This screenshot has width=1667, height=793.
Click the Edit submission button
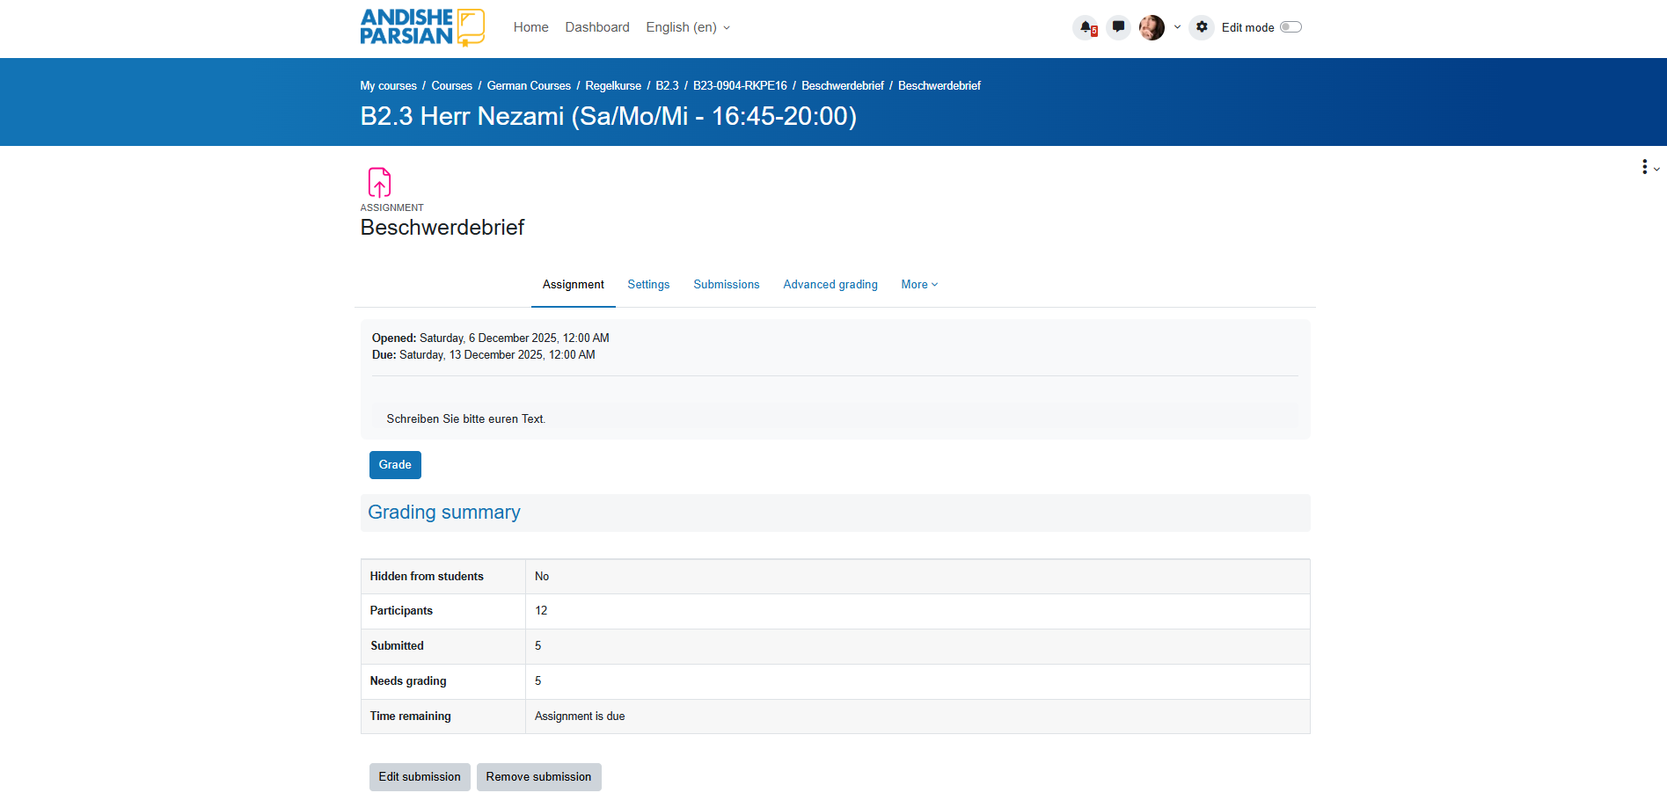(420, 777)
